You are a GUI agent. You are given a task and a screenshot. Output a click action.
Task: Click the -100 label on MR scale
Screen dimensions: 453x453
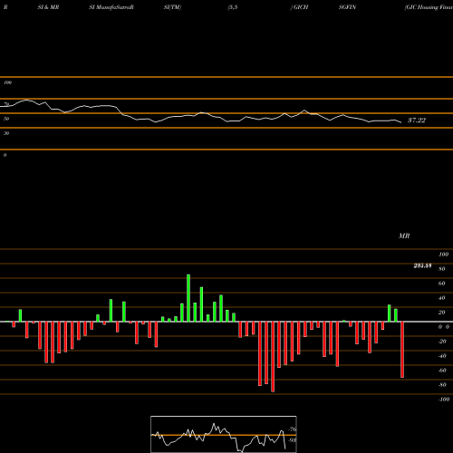click(x=443, y=400)
